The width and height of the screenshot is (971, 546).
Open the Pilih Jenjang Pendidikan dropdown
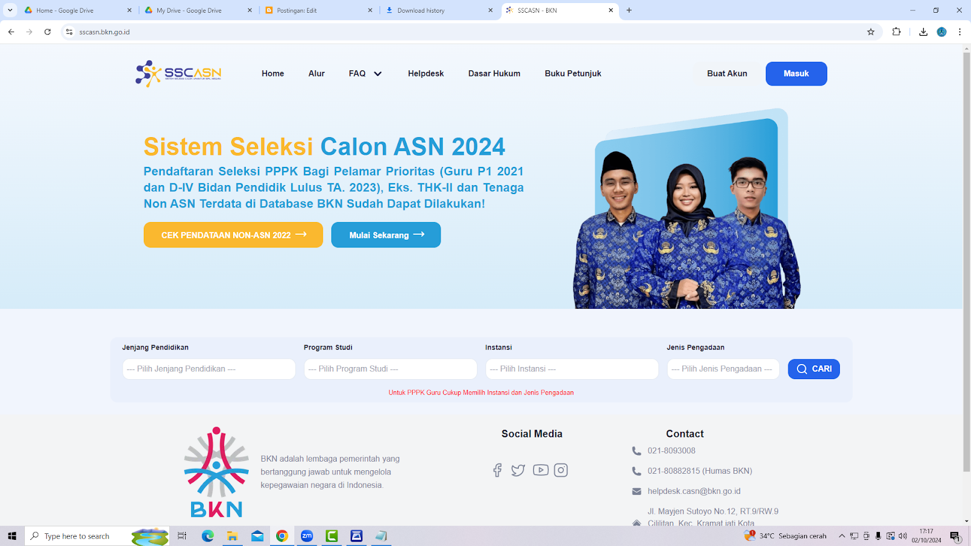(x=209, y=369)
